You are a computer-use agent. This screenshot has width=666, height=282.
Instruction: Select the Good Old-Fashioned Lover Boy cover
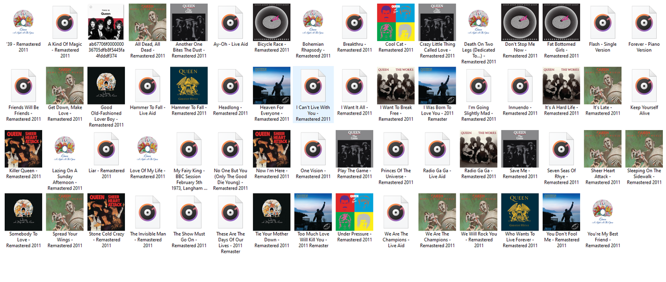coord(106,86)
